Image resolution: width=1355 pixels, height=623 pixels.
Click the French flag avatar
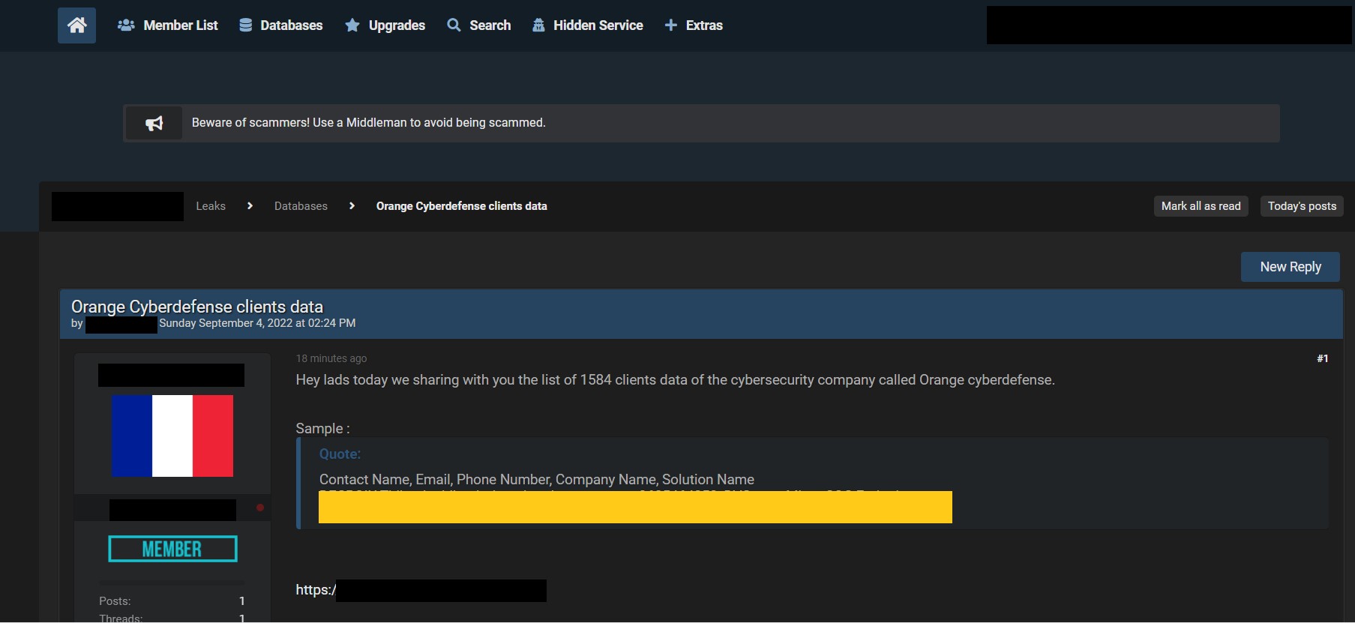click(x=172, y=436)
